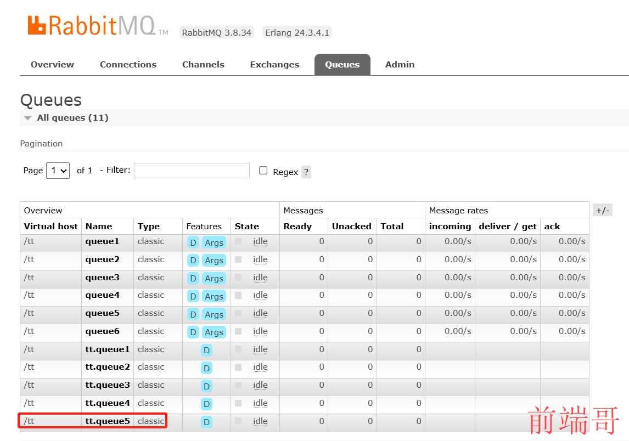
Task: Select the Queues tab
Action: pos(342,65)
